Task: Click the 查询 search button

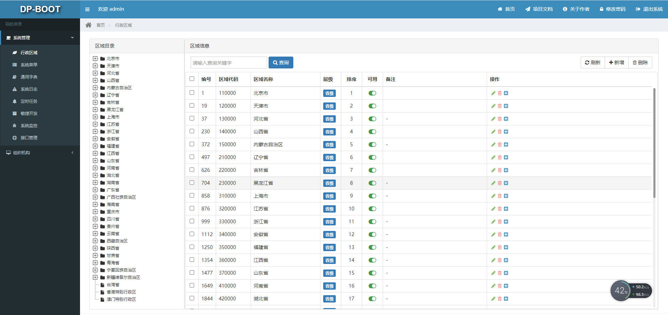Action: pos(281,63)
